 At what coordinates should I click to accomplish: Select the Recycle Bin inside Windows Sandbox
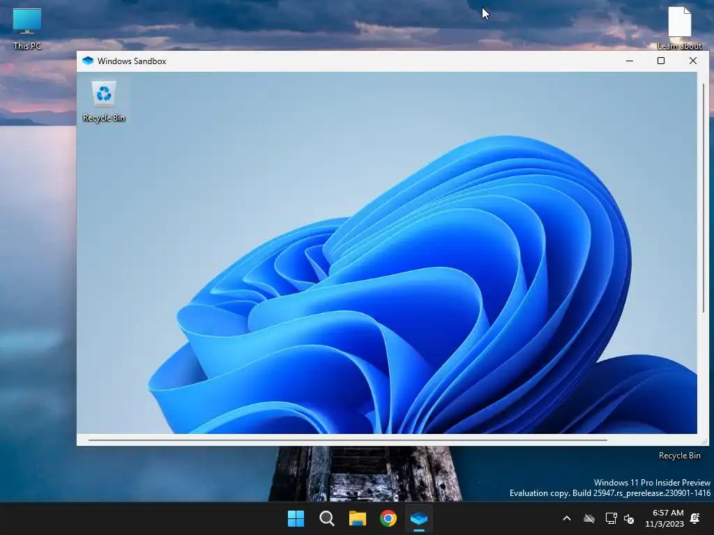tap(104, 102)
